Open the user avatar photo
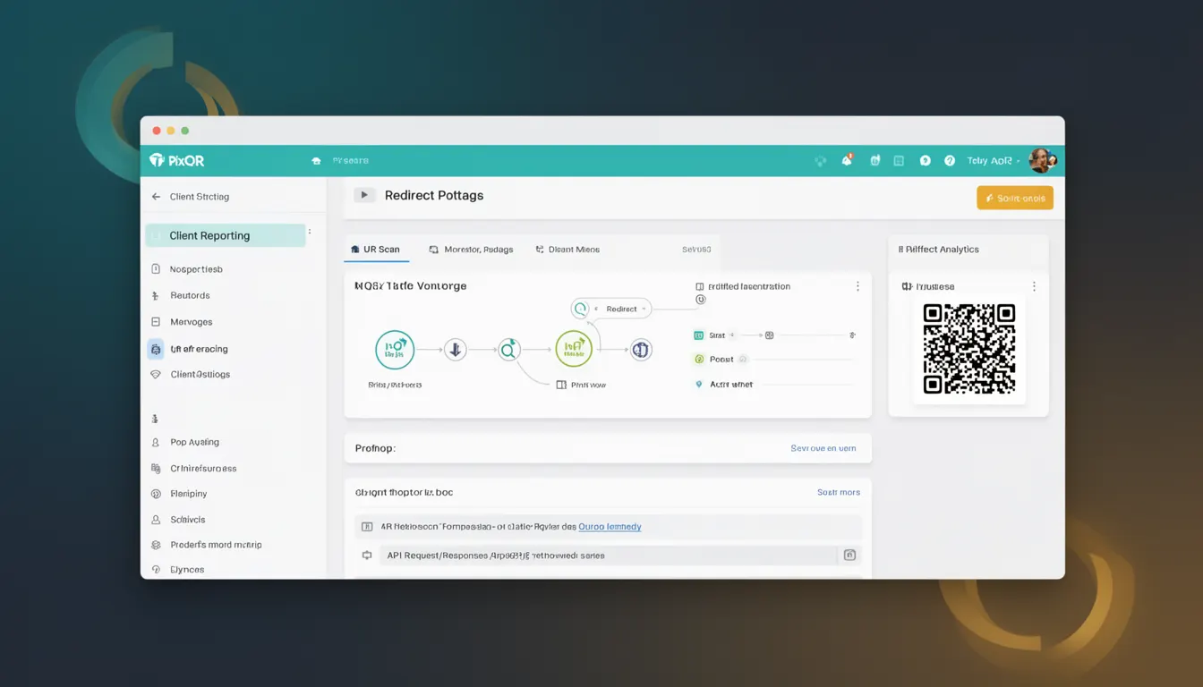This screenshot has height=687, width=1203. (x=1042, y=160)
